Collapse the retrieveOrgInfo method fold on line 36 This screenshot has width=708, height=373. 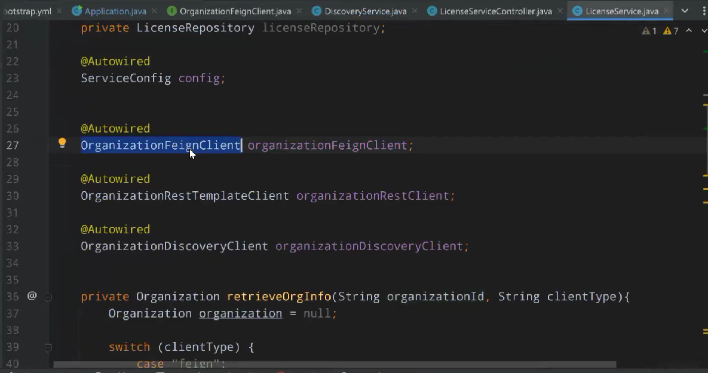click(48, 297)
